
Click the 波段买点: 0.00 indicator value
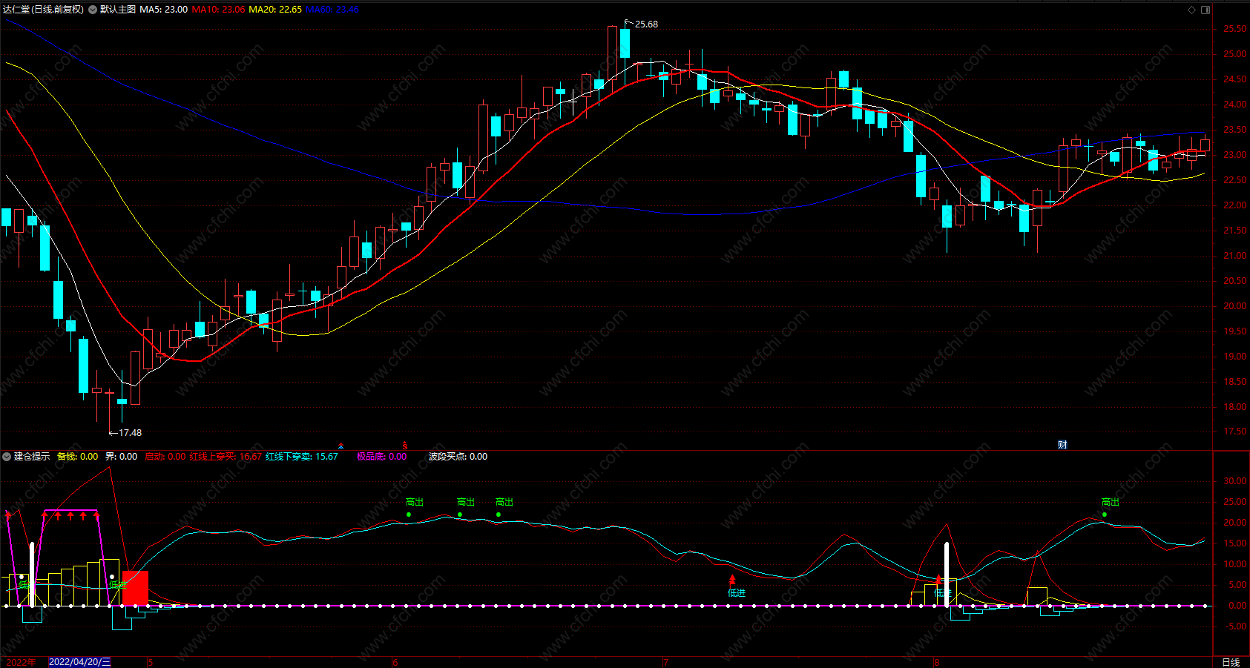tap(458, 457)
